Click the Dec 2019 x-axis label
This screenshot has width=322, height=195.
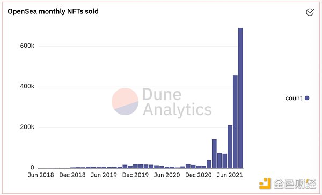tap(135, 175)
